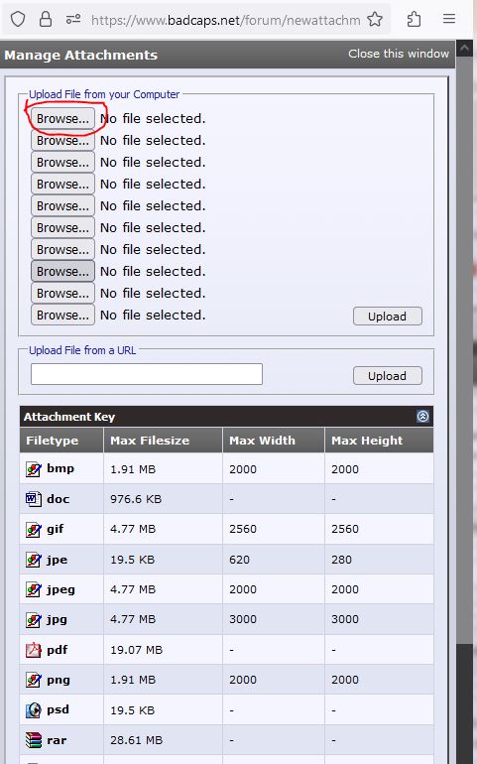Open the Firefox extensions puzzle icon

(x=415, y=20)
